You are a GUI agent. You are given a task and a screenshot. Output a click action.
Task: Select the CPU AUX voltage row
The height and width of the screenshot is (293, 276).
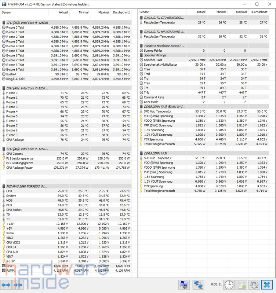pyautogui.click(x=66, y=252)
